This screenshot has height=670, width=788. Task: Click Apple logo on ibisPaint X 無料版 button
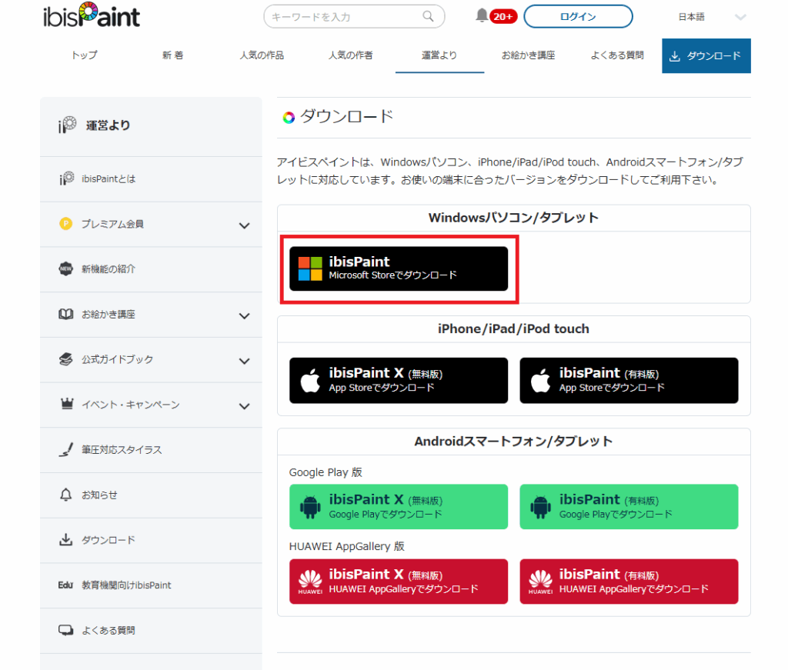[x=310, y=380]
